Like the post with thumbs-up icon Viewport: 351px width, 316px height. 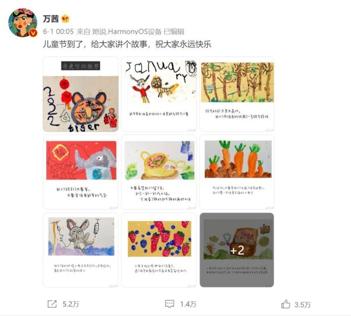[285, 304]
